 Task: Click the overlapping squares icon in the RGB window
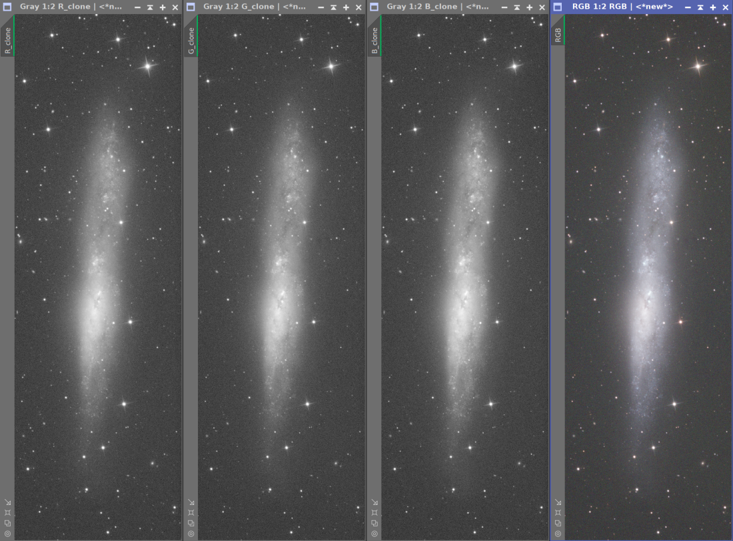point(558,523)
